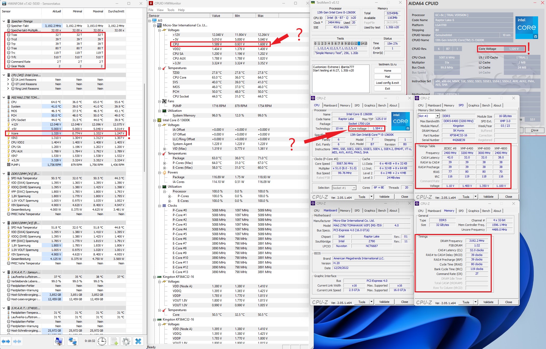
Task: Open the Slot #2 memory slot dropdown
Action: pos(437,116)
